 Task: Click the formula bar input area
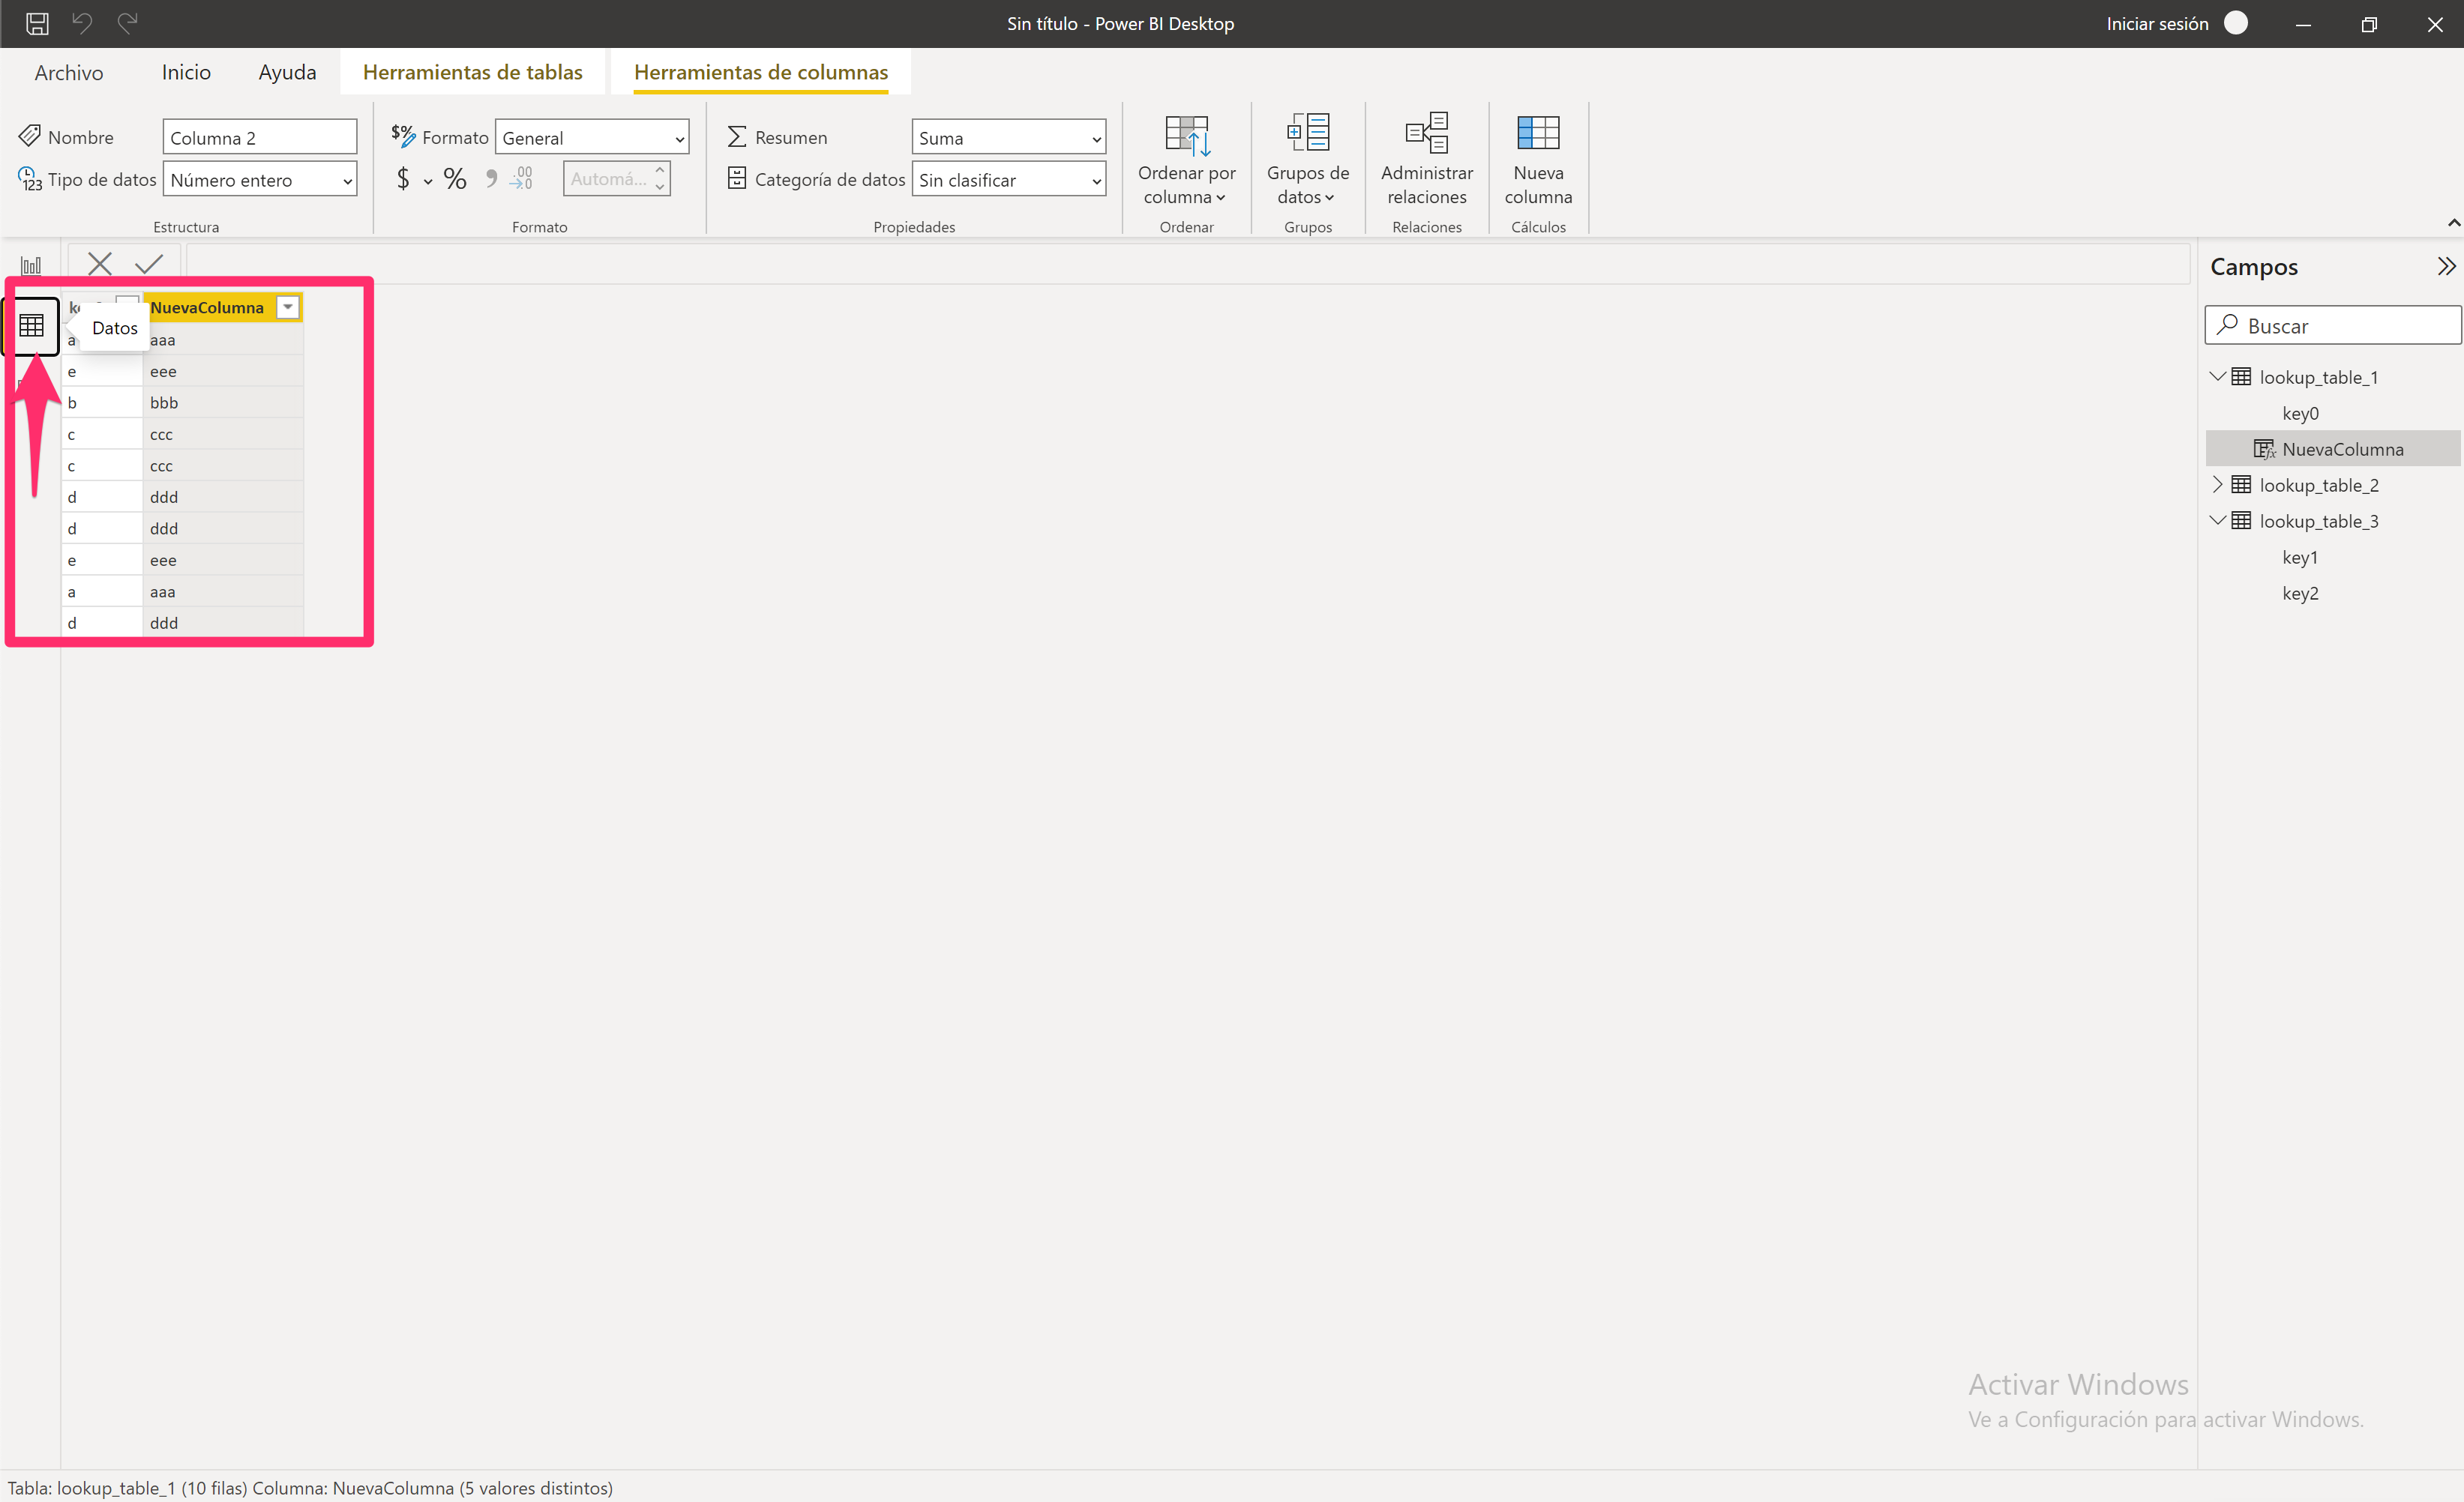coord(1187,264)
